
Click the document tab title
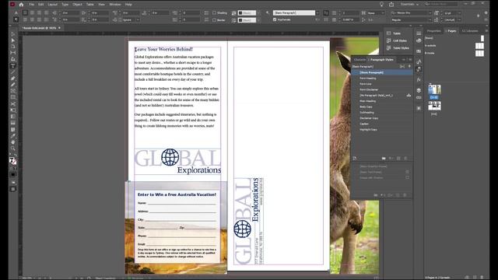[x=40, y=28]
